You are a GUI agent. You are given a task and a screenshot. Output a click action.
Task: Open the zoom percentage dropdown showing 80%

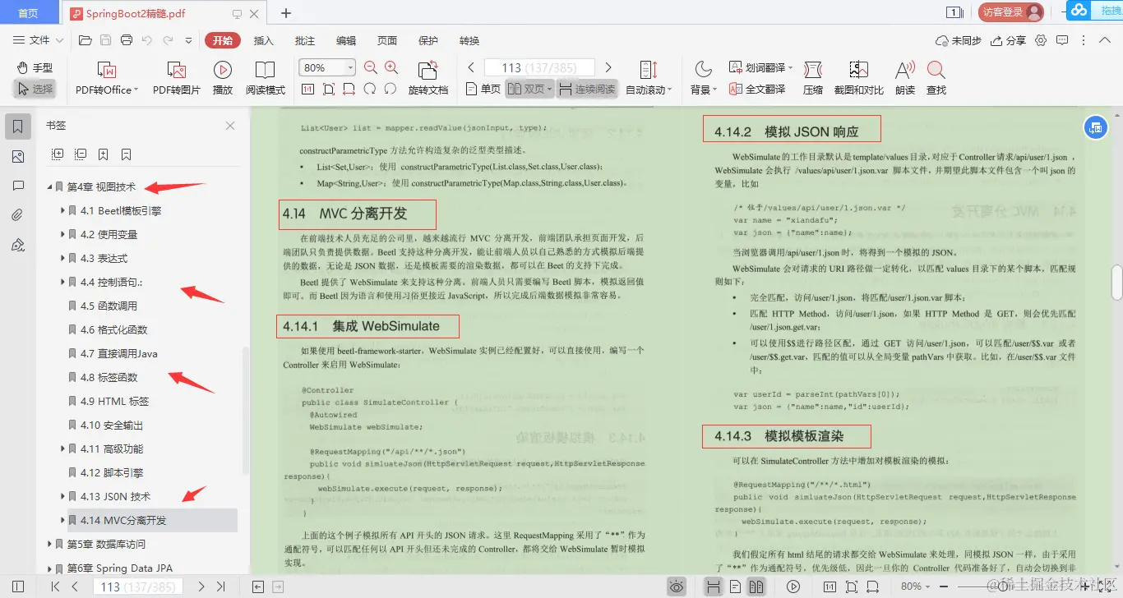326,67
